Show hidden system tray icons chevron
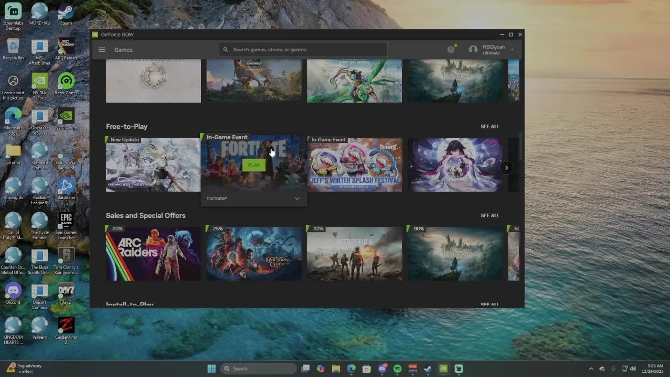 pos(591,369)
